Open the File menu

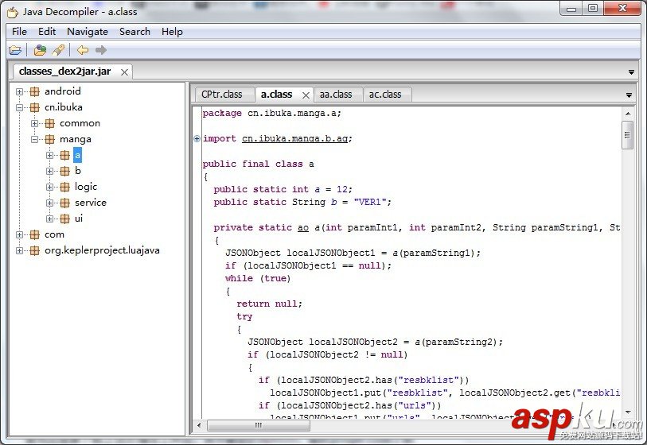(x=19, y=32)
